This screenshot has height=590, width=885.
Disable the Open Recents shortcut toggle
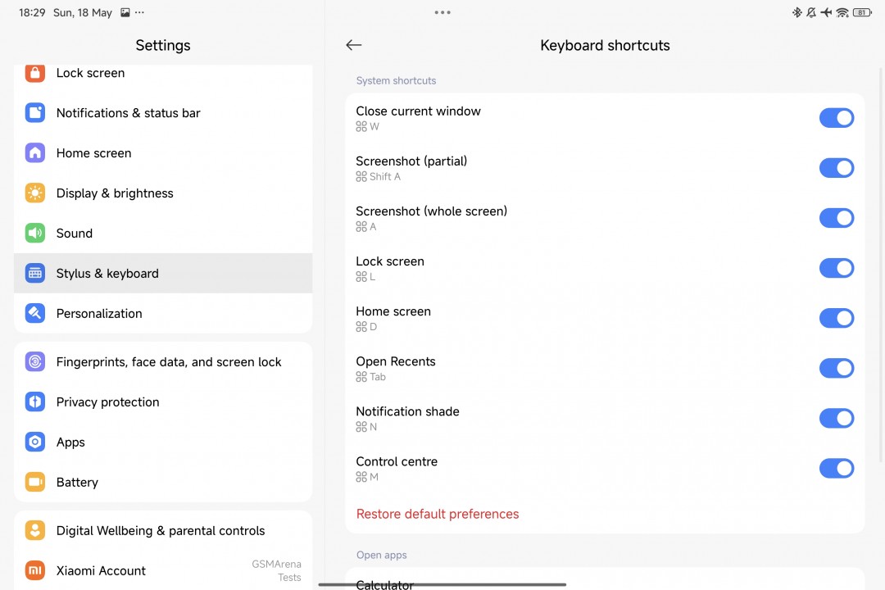click(x=836, y=368)
